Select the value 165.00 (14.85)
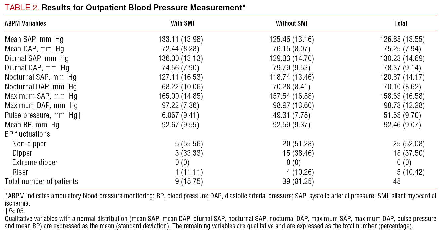 [x=181, y=96]
